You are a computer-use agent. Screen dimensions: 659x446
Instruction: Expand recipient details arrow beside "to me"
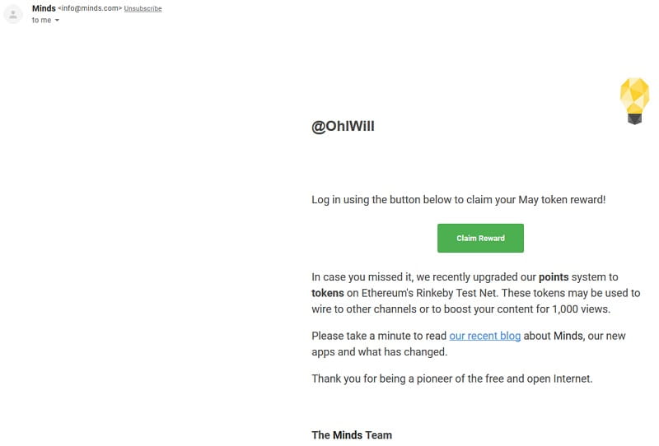click(57, 20)
